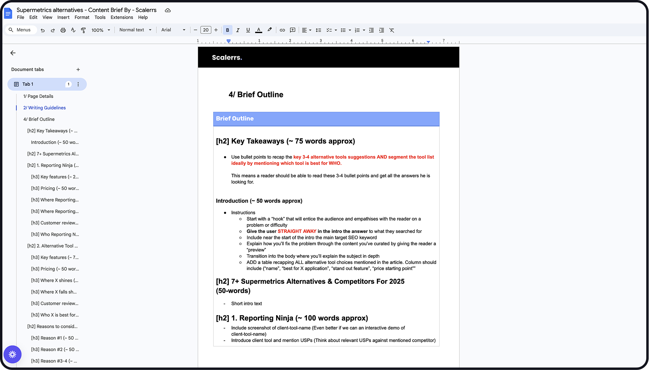
Task: Click the purple assistant button
Action: click(12, 354)
